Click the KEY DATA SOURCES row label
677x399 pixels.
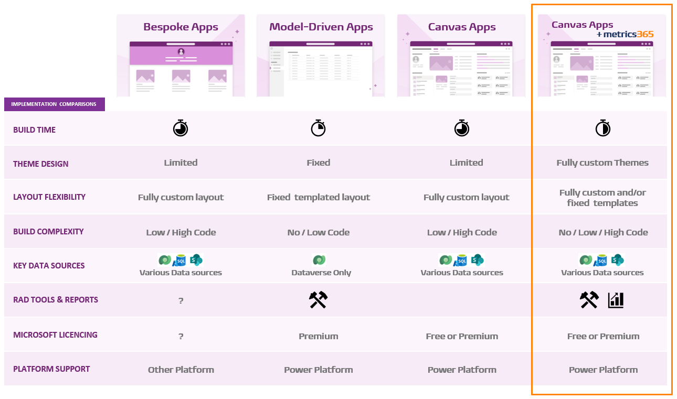coord(49,265)
